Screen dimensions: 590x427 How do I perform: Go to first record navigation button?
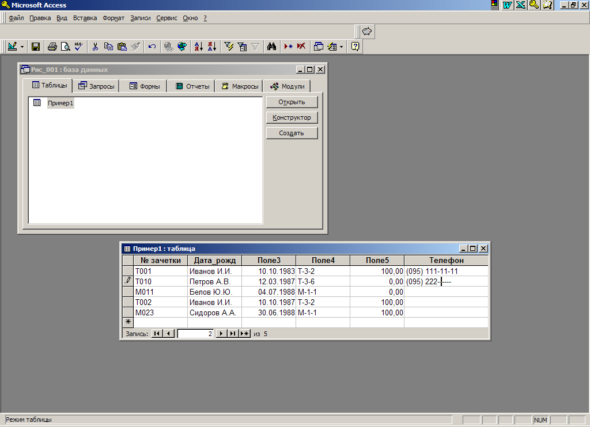click(157, 333)
